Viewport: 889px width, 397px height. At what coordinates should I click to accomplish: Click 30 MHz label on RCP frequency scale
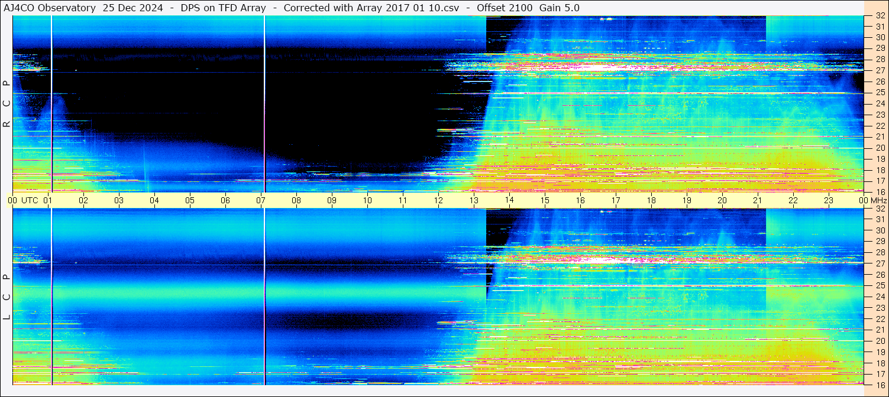pos(880,37)
